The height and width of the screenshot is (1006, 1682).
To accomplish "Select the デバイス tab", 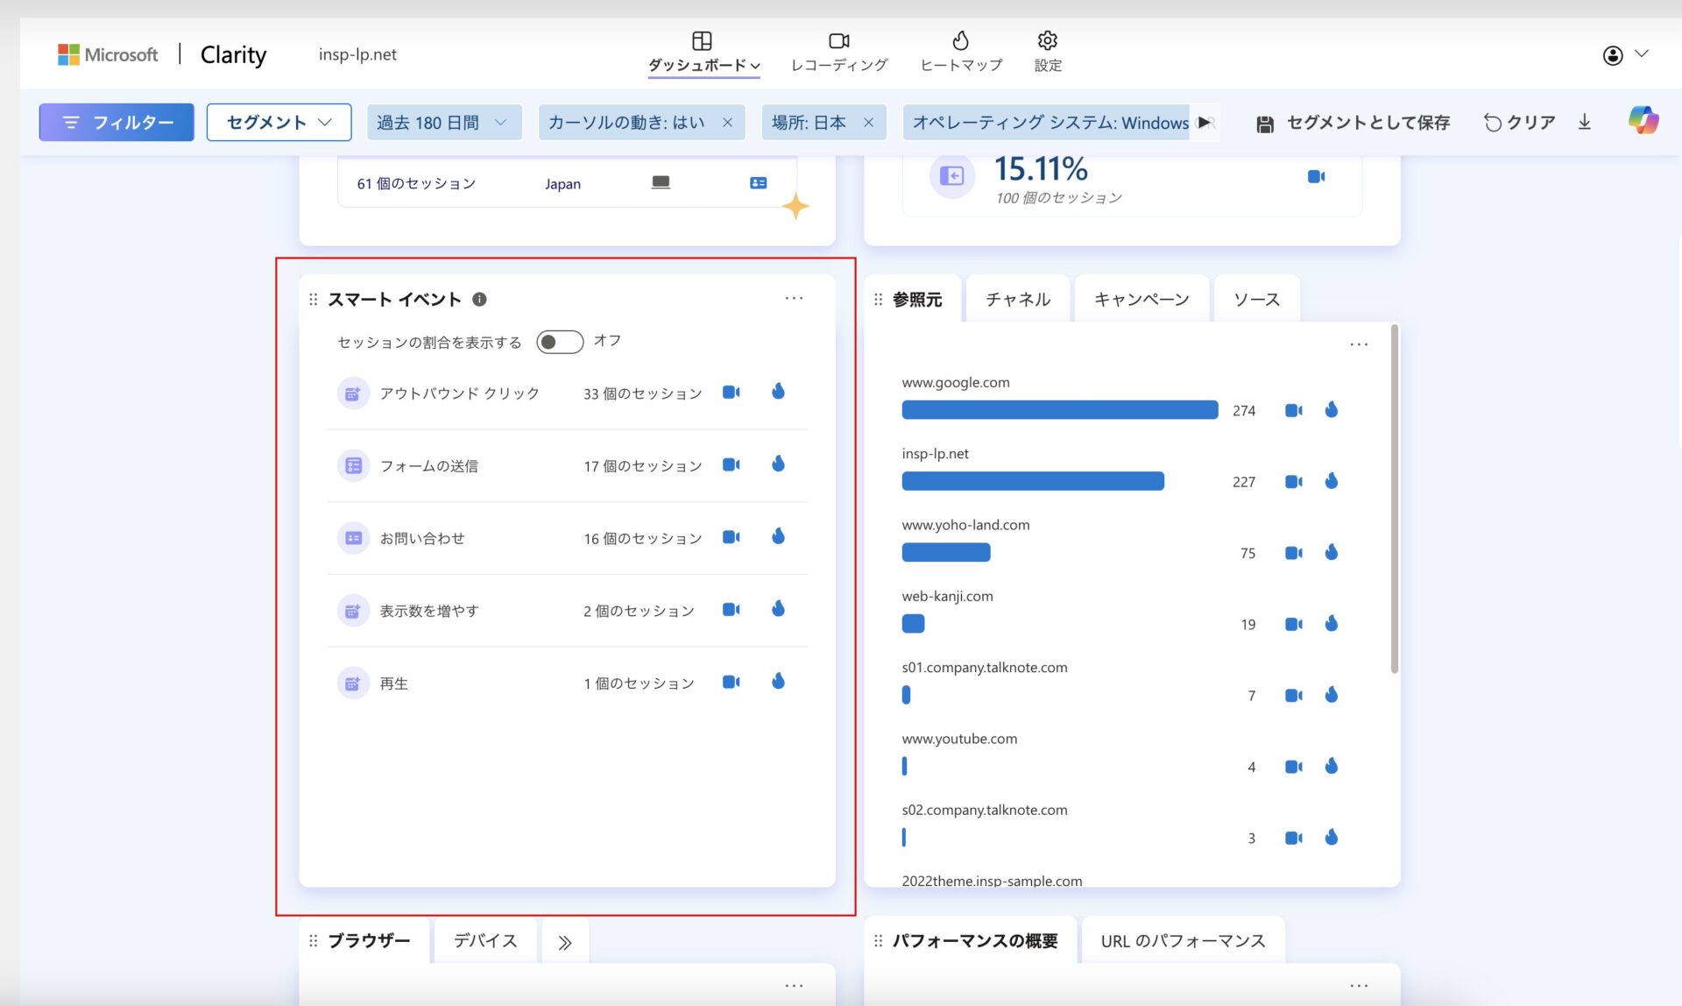I will click(x=484, y=941).
